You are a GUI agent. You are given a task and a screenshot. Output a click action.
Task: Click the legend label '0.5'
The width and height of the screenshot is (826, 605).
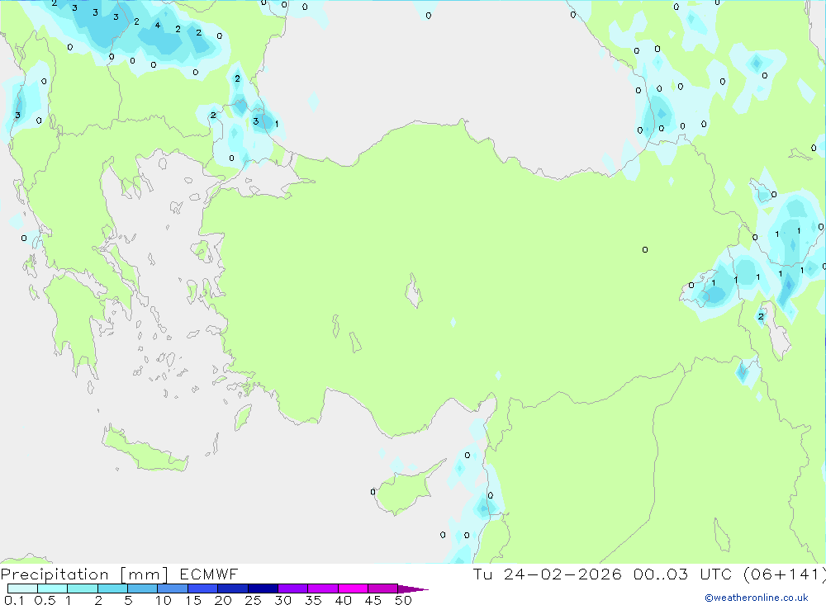point(45,600)
